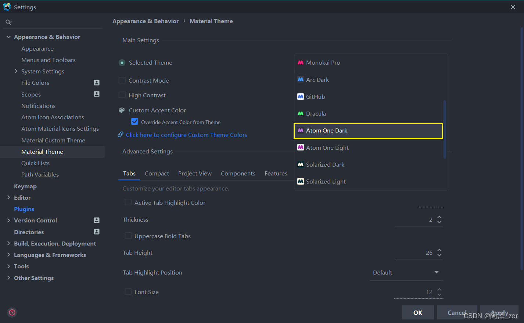Click the link chain icon beside configure link
Screen dimensions: 524x323
pos(121,135)
